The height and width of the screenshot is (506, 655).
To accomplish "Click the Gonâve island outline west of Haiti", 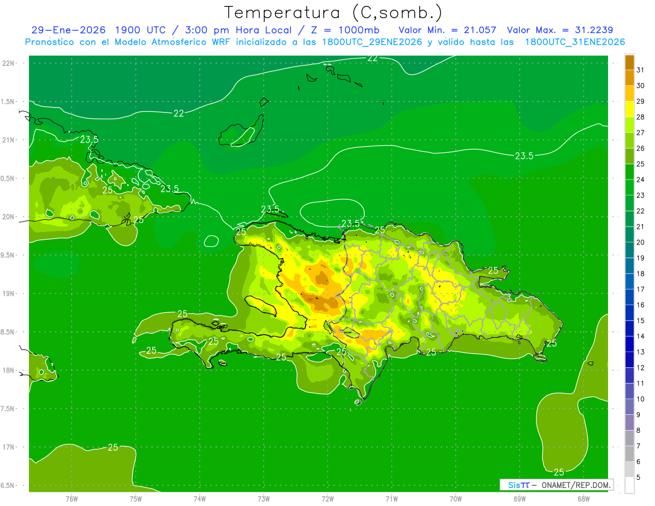I will (x=261, y=306).
